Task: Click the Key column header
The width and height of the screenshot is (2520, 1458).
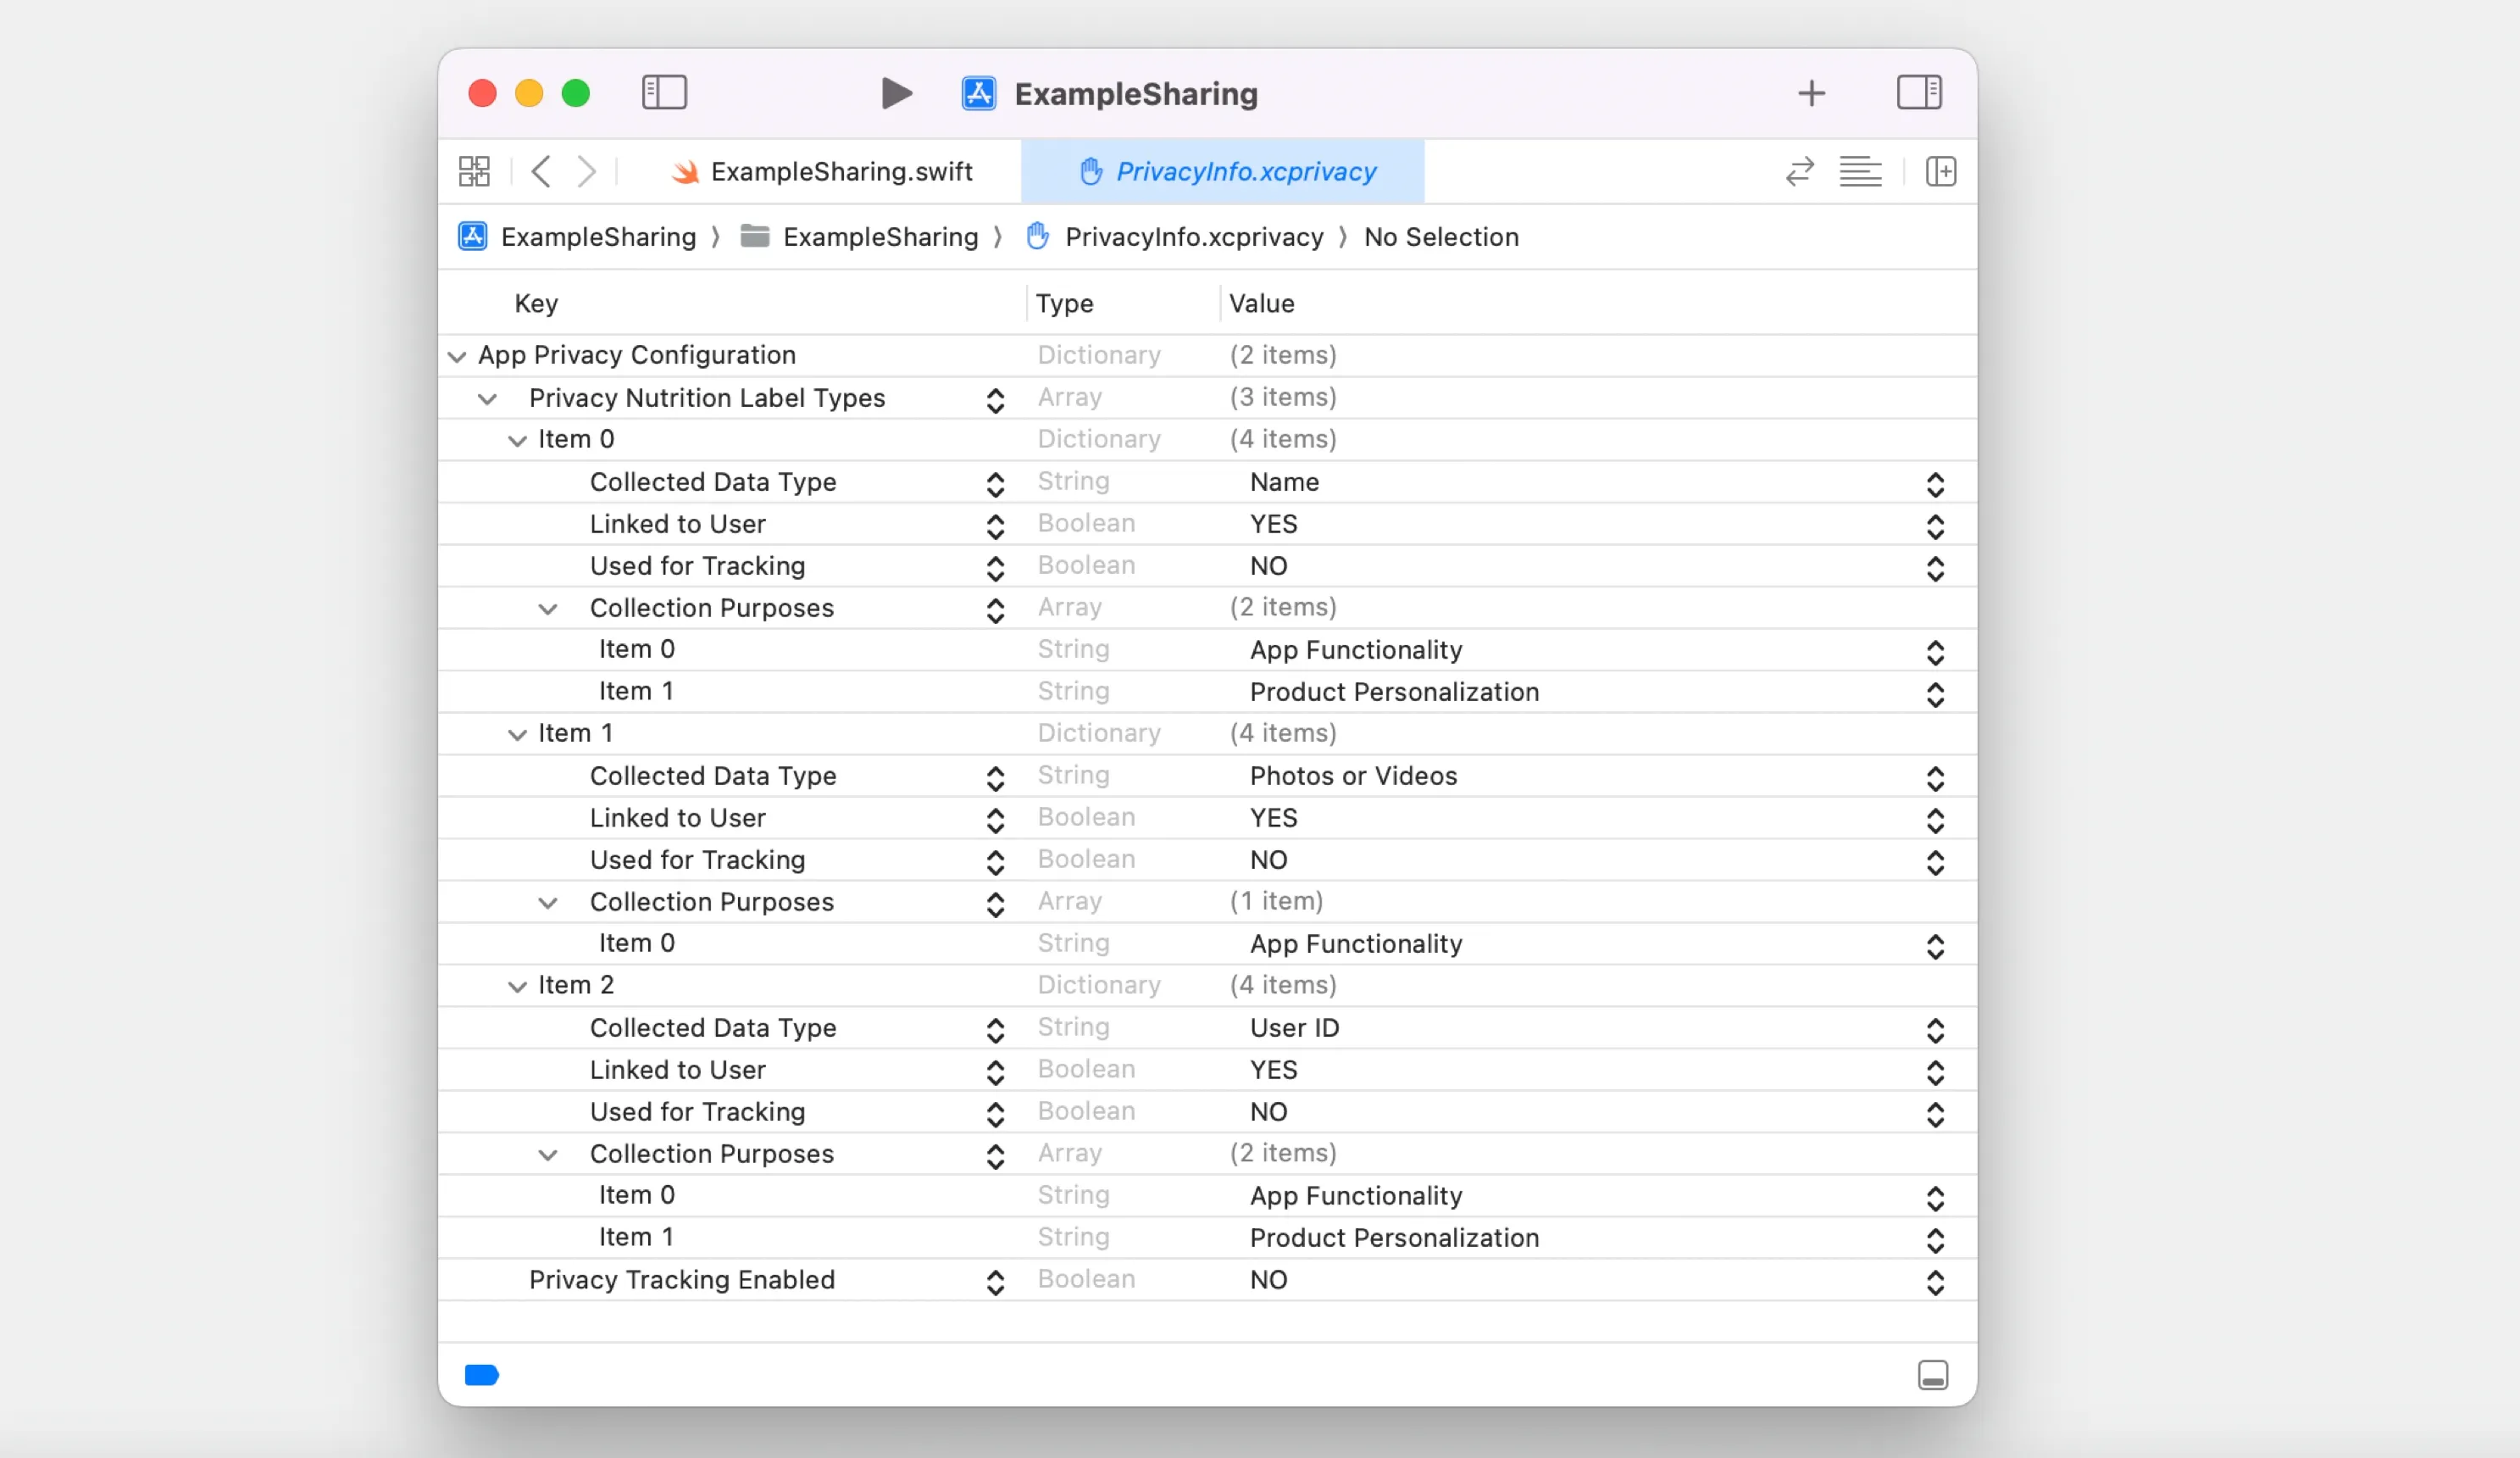Action: pos(536,303)
